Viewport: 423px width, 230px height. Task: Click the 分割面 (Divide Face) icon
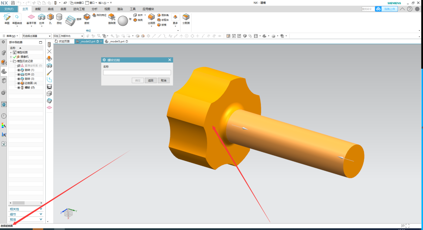186,17
